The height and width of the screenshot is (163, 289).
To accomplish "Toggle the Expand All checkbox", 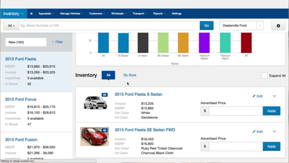I will 264,75.
